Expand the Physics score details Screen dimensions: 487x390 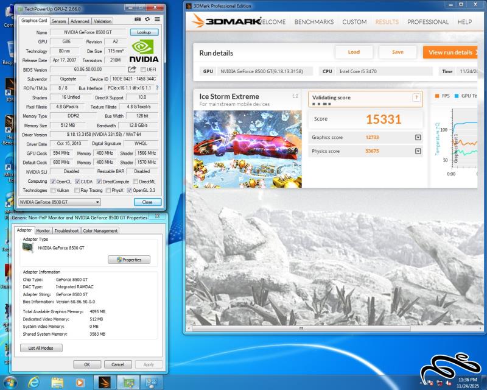[418, 151]
